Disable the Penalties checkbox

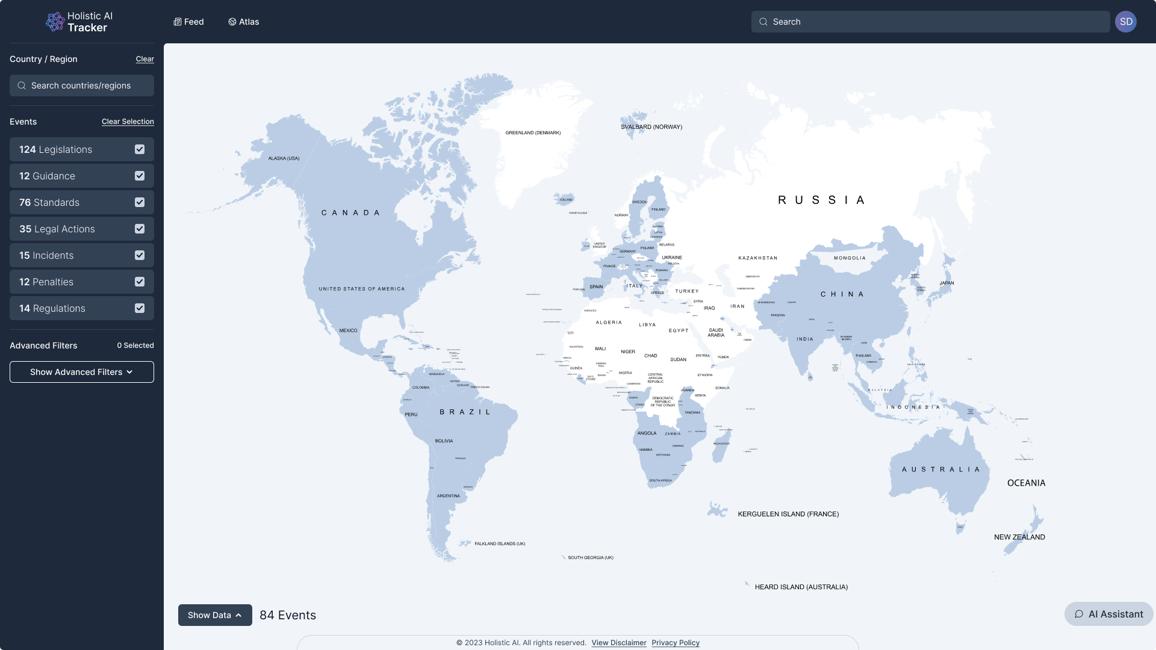point(140,282)
